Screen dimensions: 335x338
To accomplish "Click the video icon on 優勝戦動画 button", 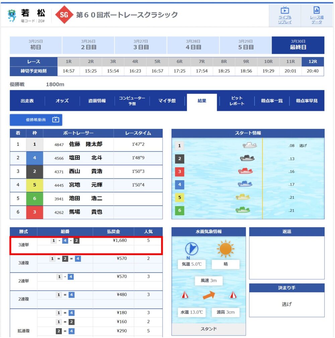I will (56, 119).
